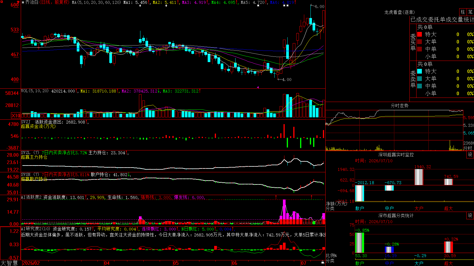Image resolution: width=474 pixels, height=266 pixels.
Task: Open 设 settings for 深市超赢分类统计
Action: [x=470, y=215]
